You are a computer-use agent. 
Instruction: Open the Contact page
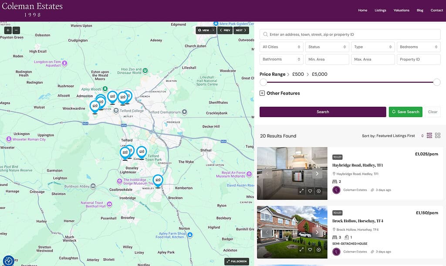436,10
